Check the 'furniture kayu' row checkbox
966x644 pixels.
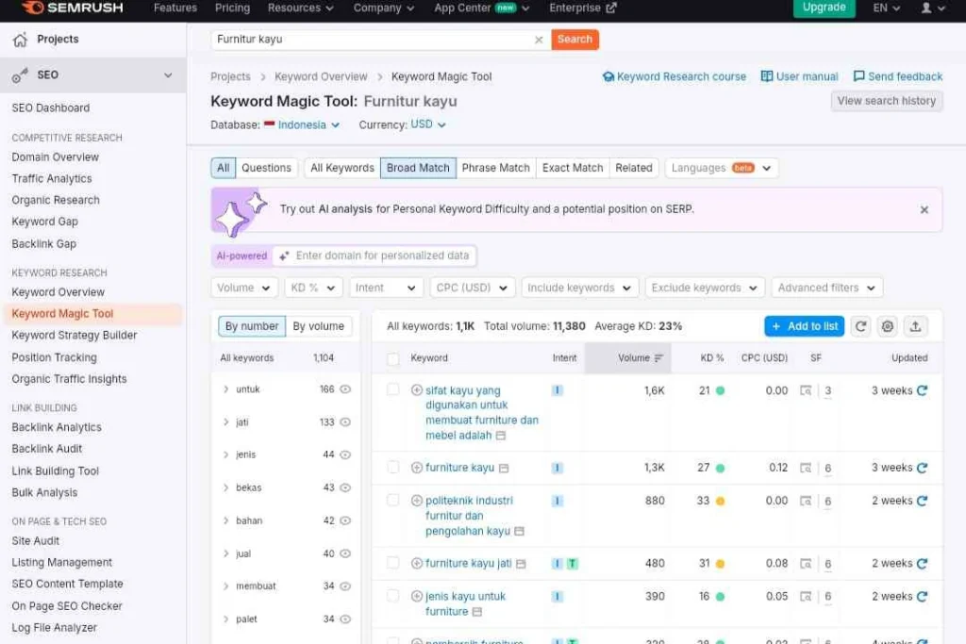click(x=393, y=468)
